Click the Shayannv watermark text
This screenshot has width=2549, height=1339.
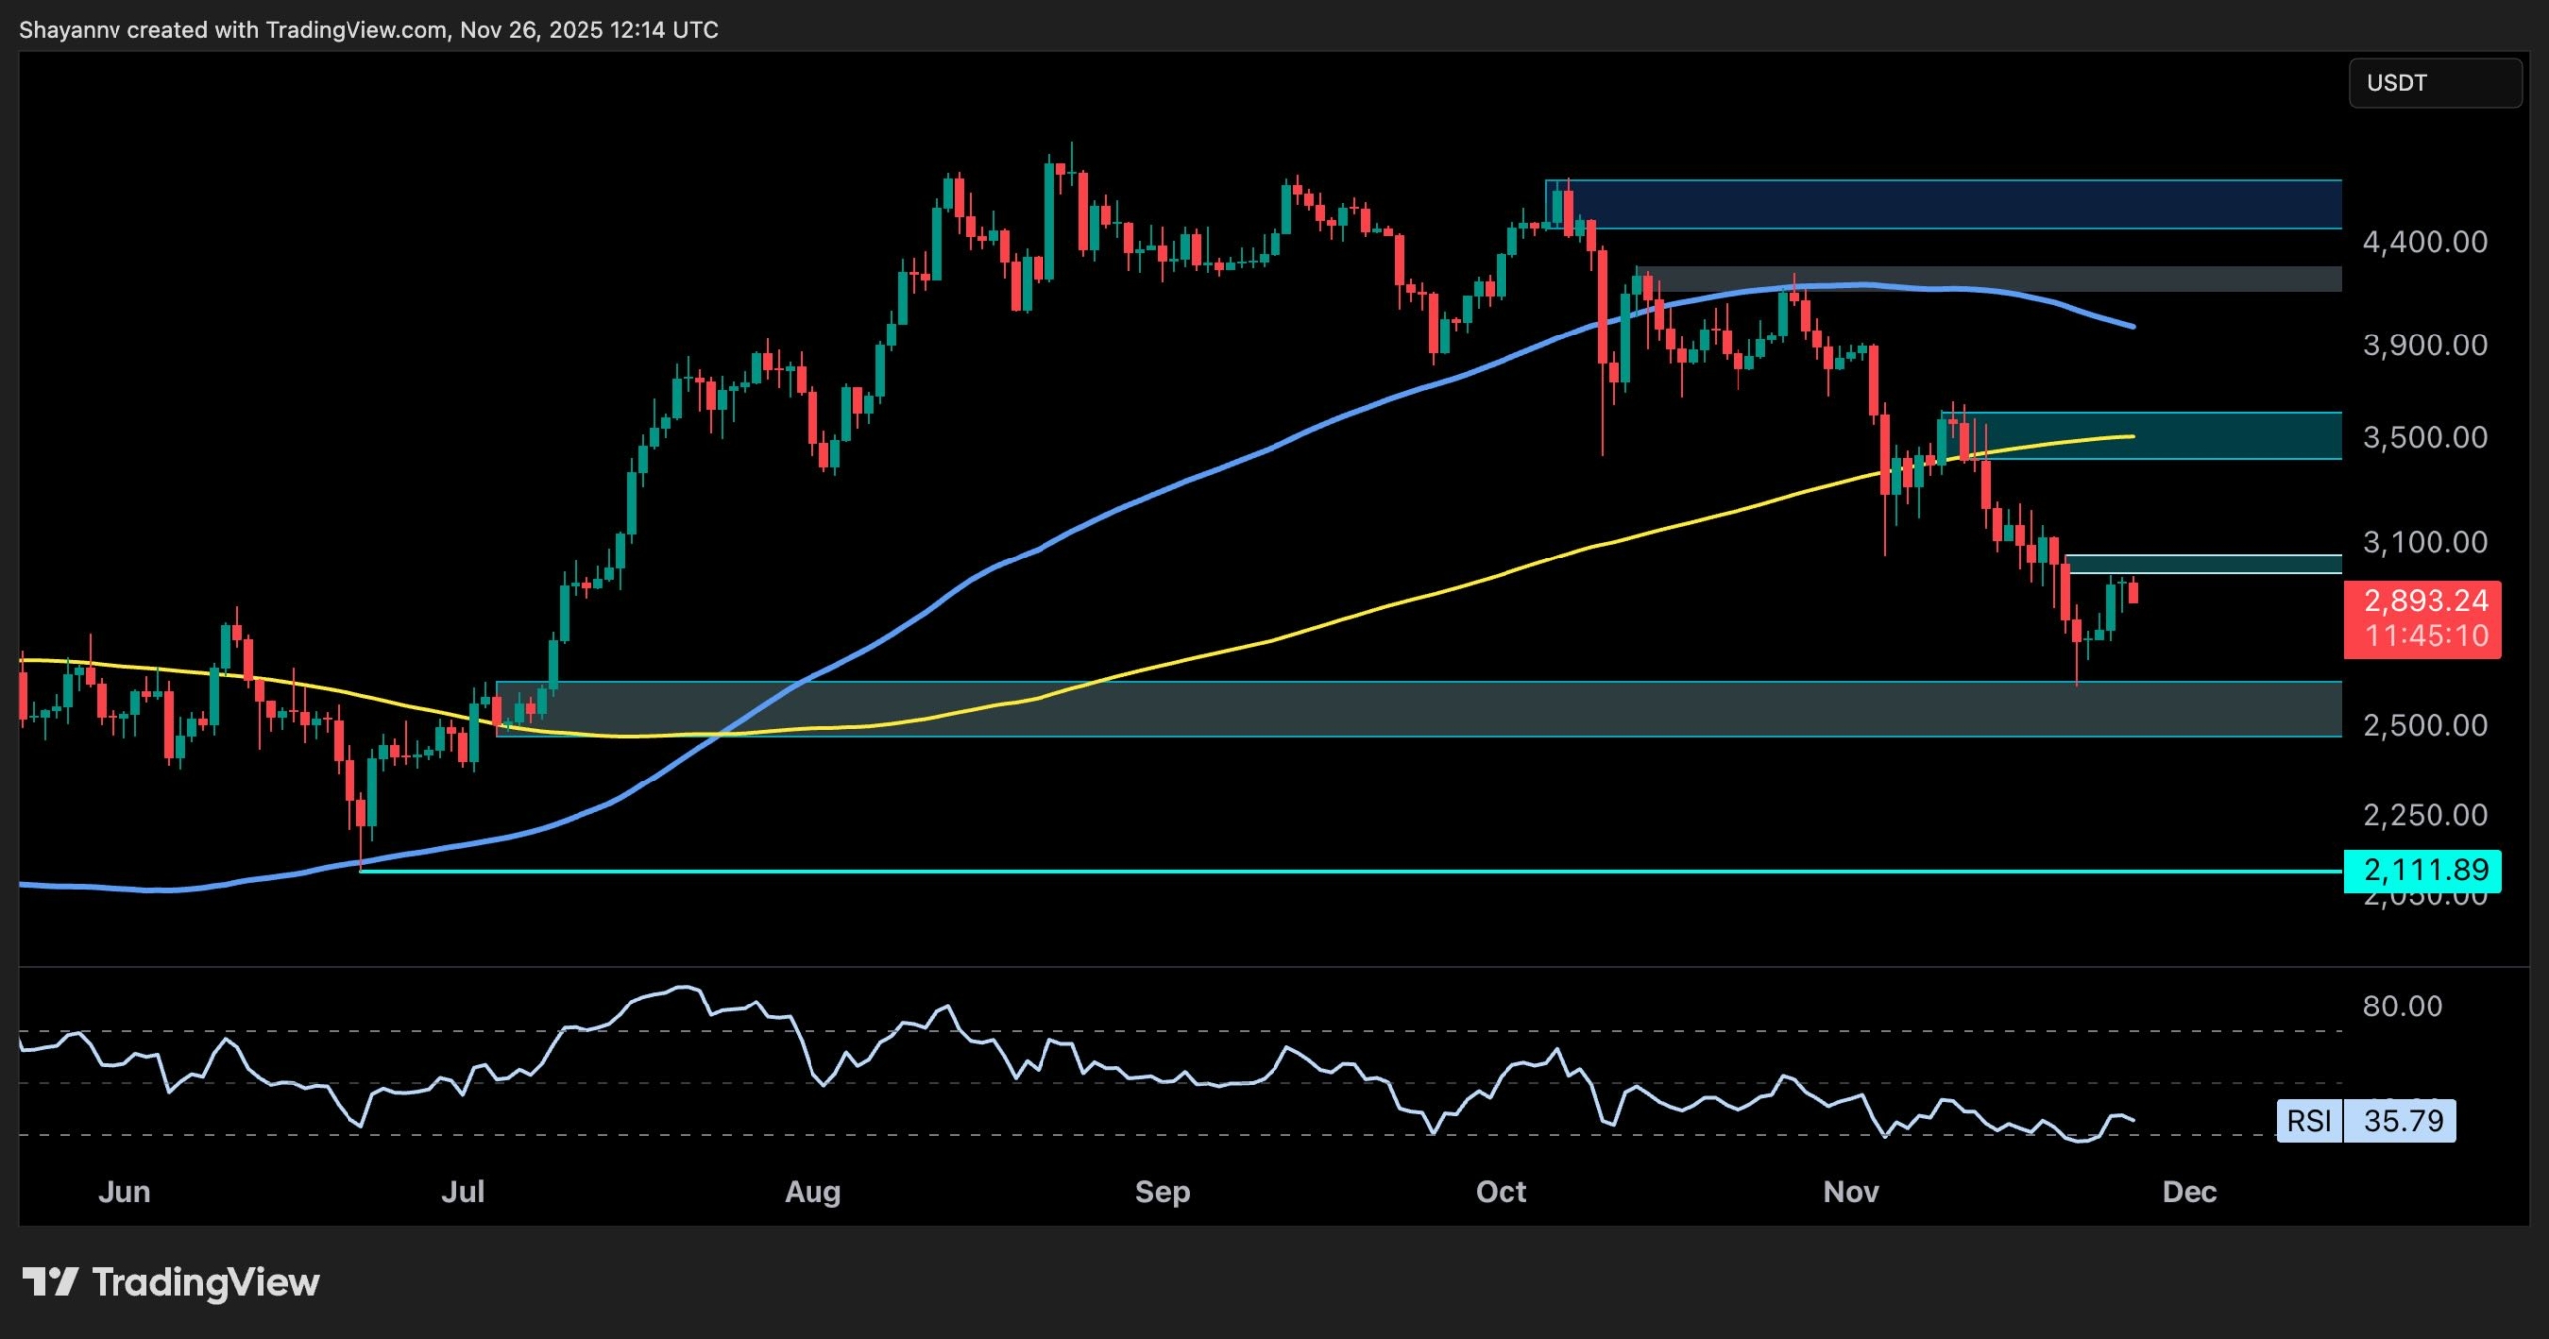70,30
